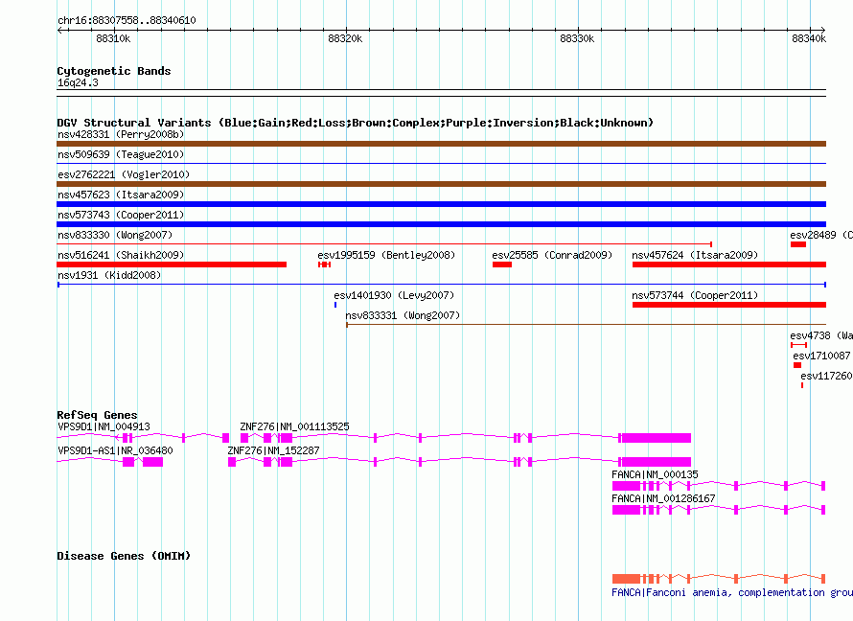Select the esv1995159 (Bentley2008) red marker
The height and width of the screenshot is (621, 853).
coord(324,264)
